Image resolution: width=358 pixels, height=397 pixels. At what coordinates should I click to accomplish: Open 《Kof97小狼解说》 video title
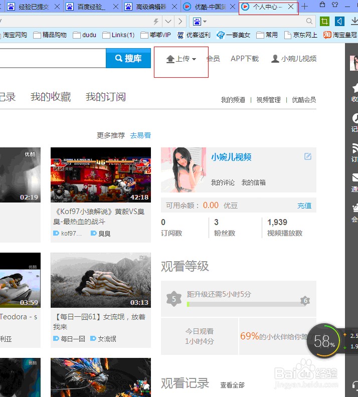99,217
